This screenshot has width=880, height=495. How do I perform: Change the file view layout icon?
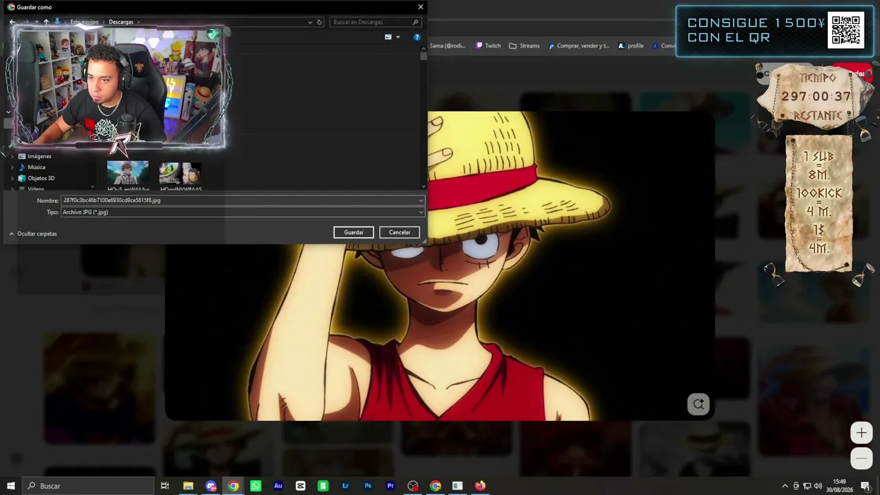(x=388, y=37)
